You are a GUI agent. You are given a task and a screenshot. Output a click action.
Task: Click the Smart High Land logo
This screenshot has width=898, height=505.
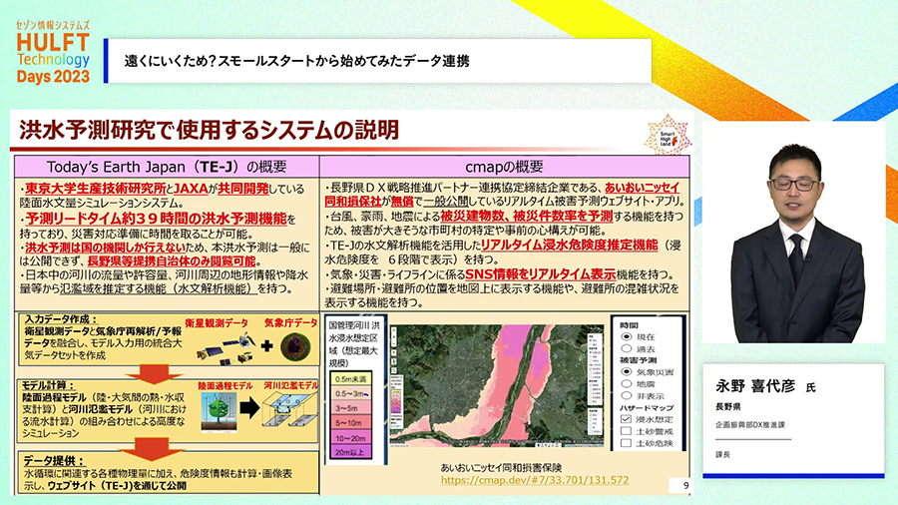click(x=666, y=135)
